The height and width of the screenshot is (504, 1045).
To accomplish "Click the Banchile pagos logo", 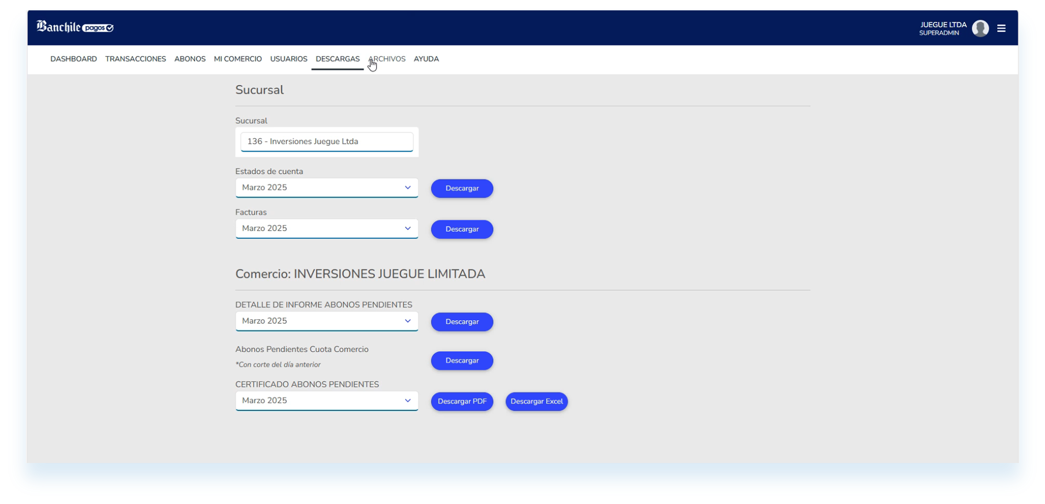I will [75, 27].
